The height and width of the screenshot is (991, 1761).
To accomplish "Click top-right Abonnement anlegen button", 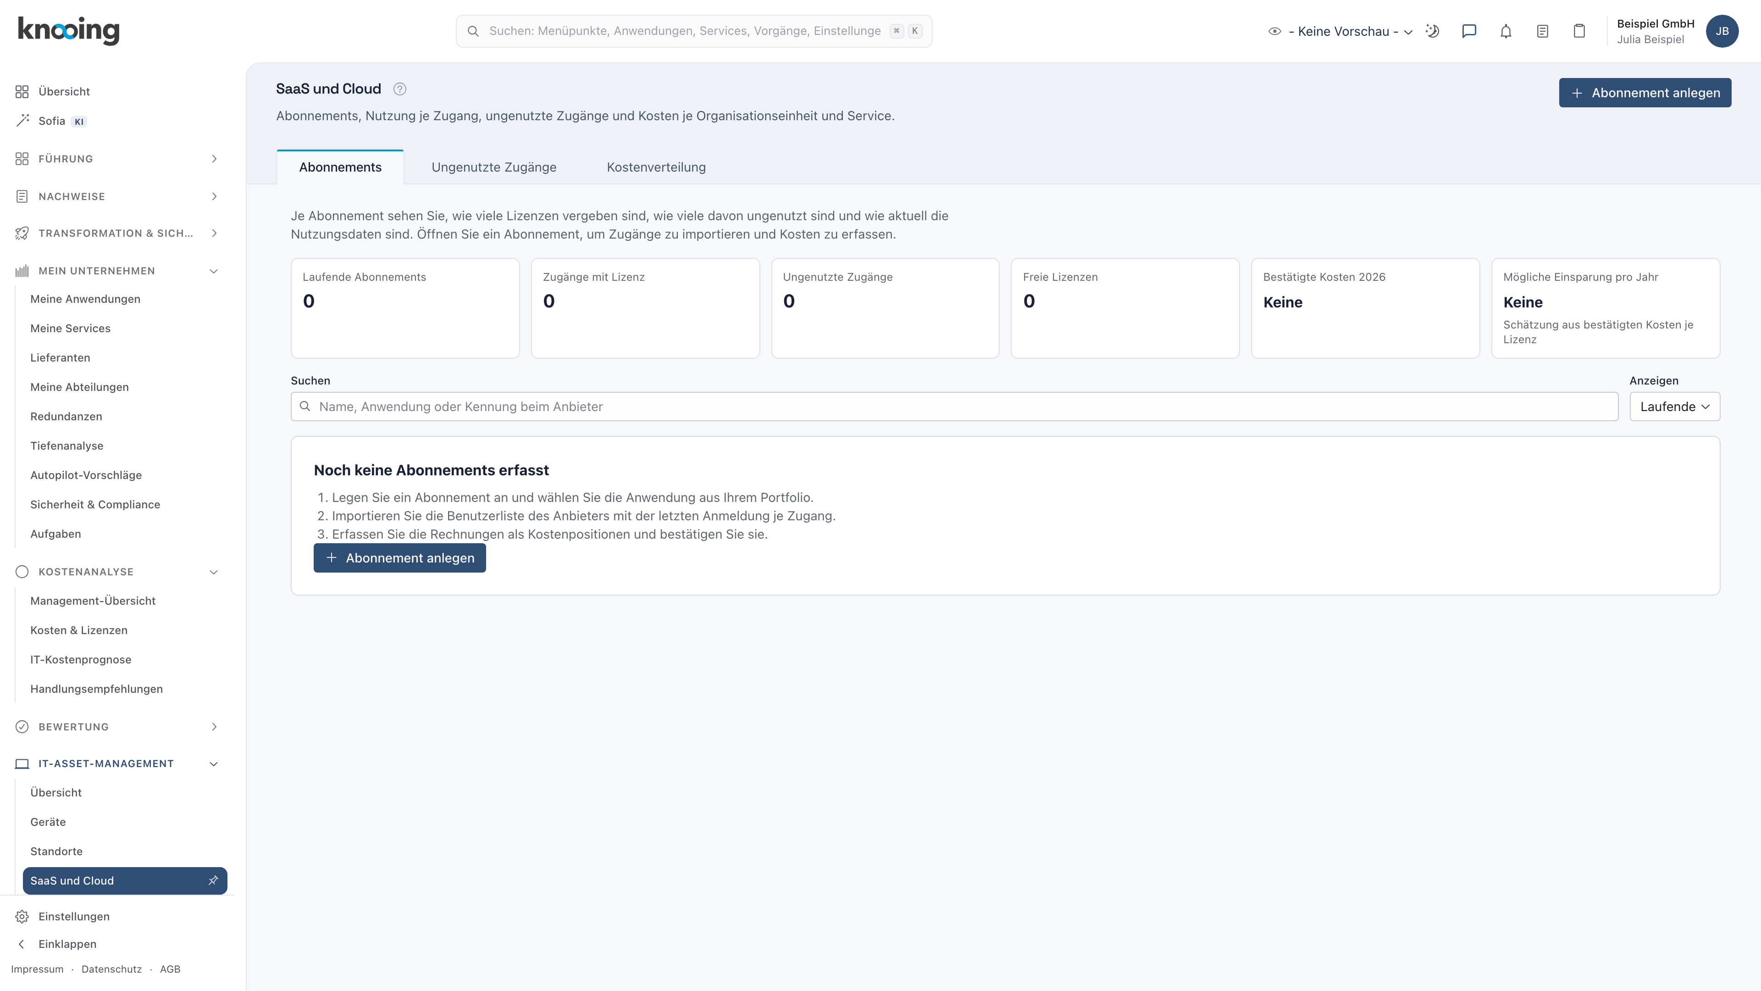I will pos(1645,92).
